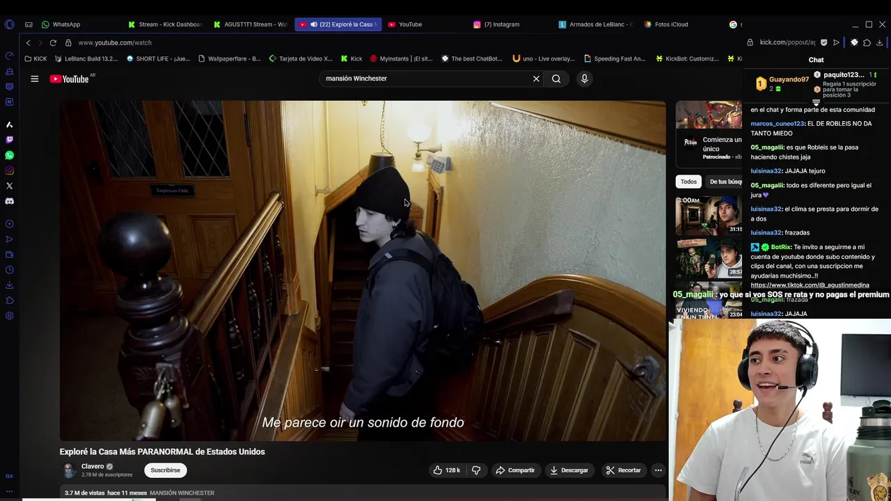Image resolution: width=891 pixels, height=501 pixels.
Task: Open settings gear in Opera sidebar
Action: [x=9, y=316]
